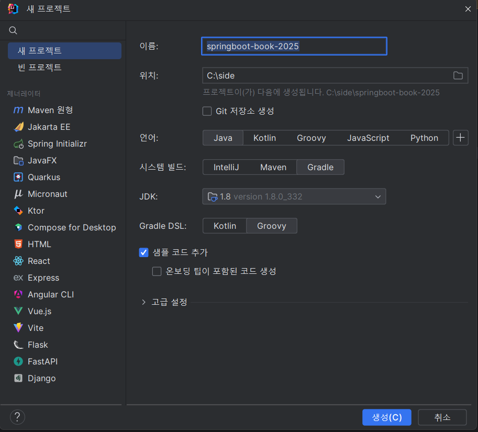The height and width of the screenshot is (432, 478).
Task: Check 온보딩 팁이 포함된 코드 생성
Action: point(157,271)
